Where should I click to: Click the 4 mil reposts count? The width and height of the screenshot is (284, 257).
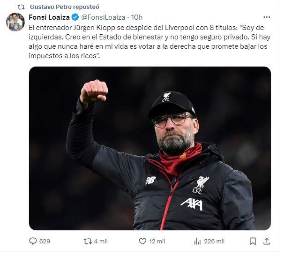coord(101,241)
